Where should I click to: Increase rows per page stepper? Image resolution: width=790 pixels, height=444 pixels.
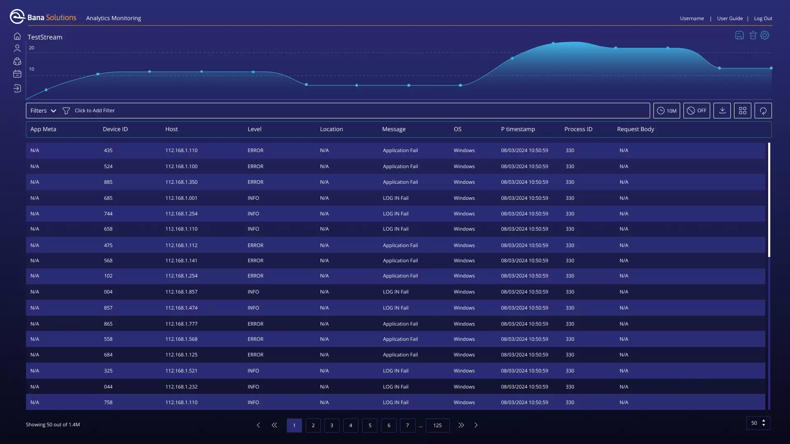pos(764,421)
